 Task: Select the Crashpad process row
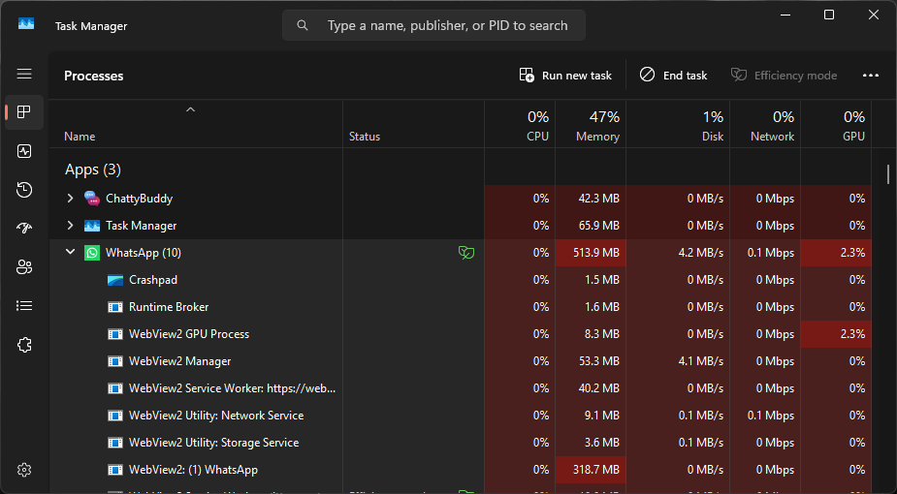point(461,280)
